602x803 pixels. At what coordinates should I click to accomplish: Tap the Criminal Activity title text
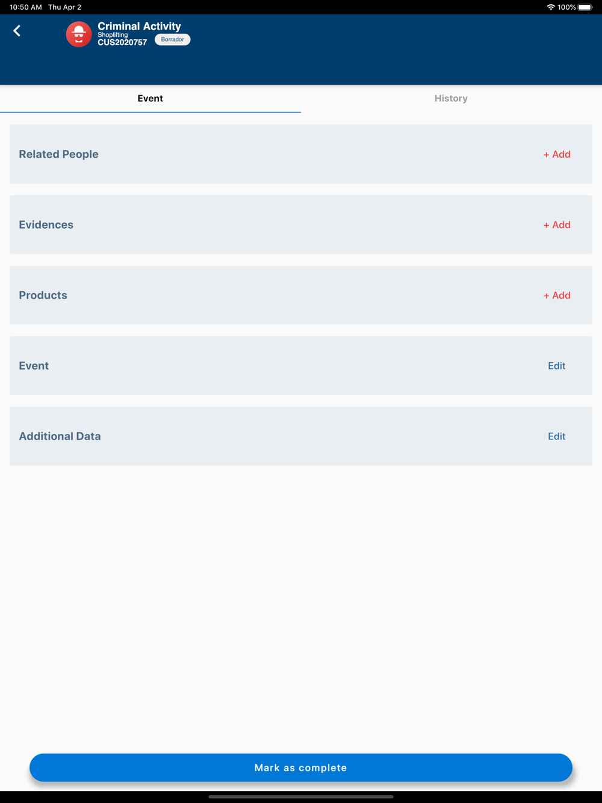click(139, 26)
